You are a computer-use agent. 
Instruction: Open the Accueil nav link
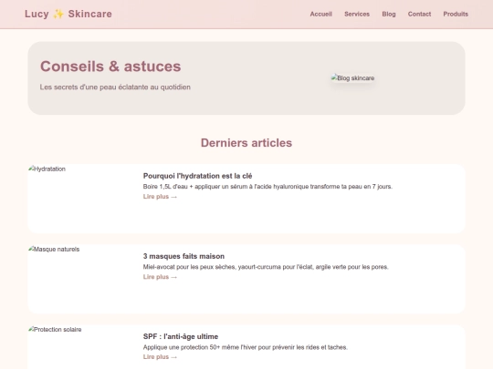[x=321, y=14]
